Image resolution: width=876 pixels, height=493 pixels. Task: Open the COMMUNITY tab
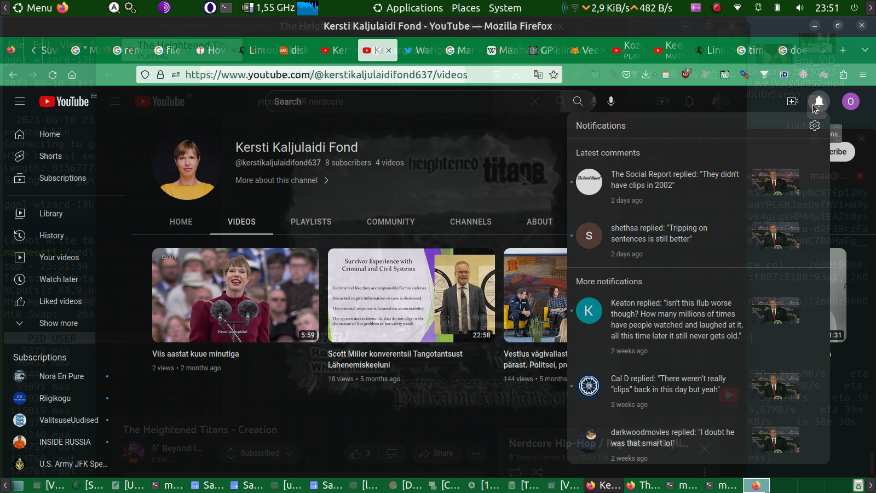click(x=391, y=222)
